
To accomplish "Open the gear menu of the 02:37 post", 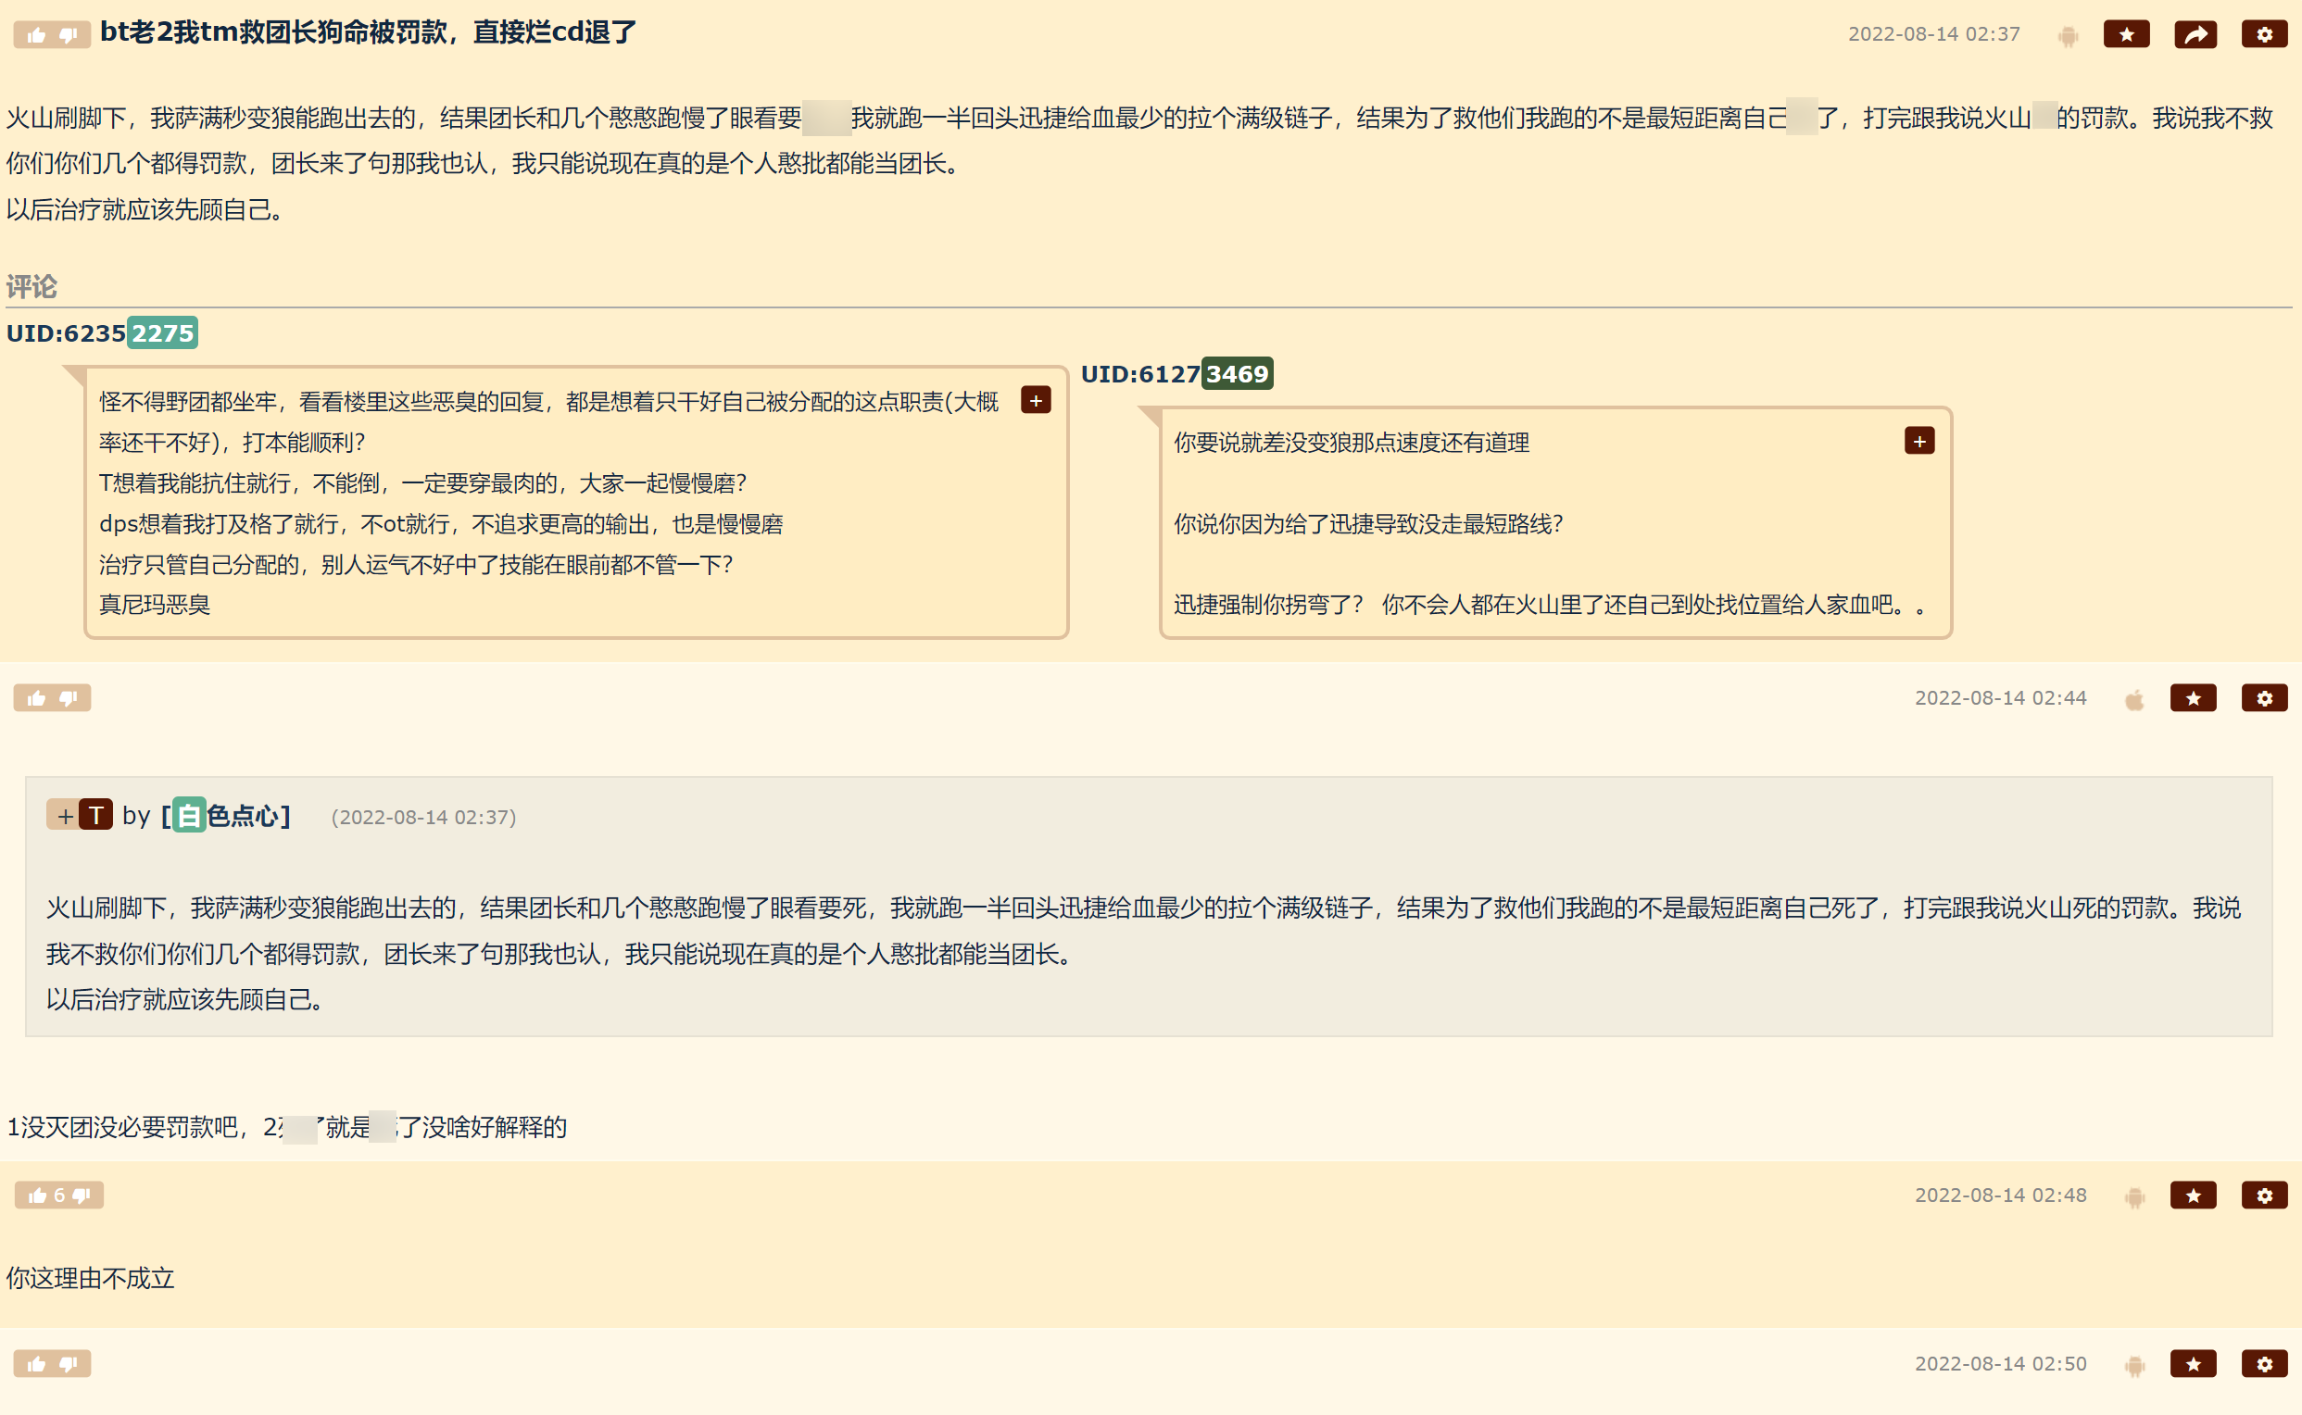I will coord(2265,34).
